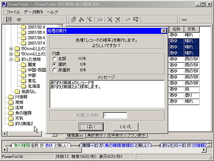Click the 曇り weather cell
214x161 pixels.
[x=191, y=95]
